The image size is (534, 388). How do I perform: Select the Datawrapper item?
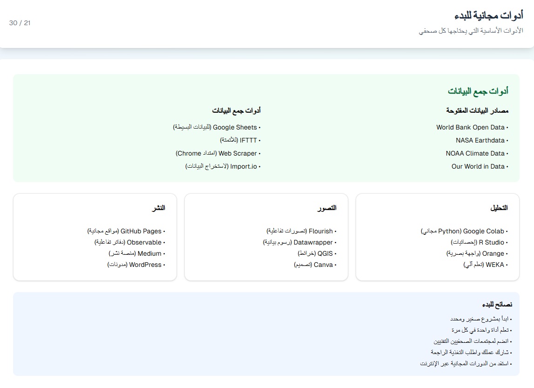tap(300, 242)
